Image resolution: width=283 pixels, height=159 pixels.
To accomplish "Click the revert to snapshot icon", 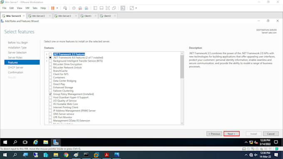I will pyautogui.click(x=80, y=8).
